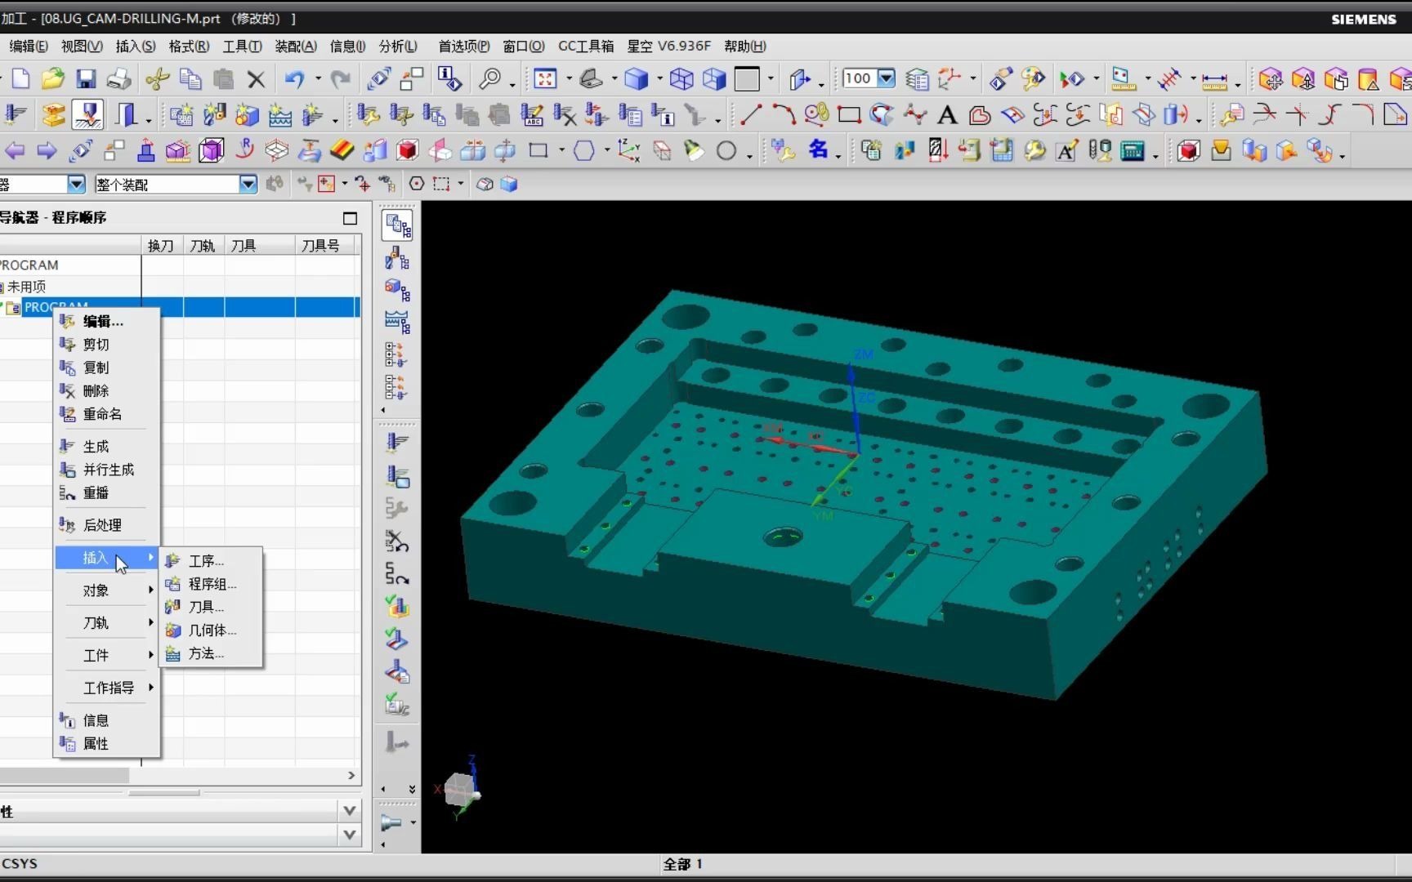
Task: Click the 刀具号 column header
Action: click(320, 246)
